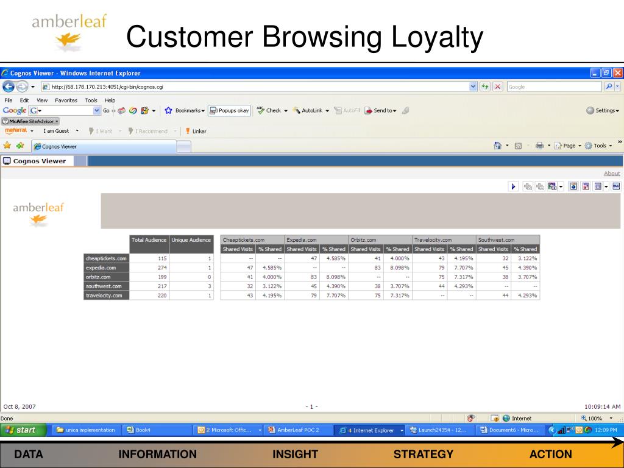
Task: Expand the address bar history dropdown
Action: 473,87
